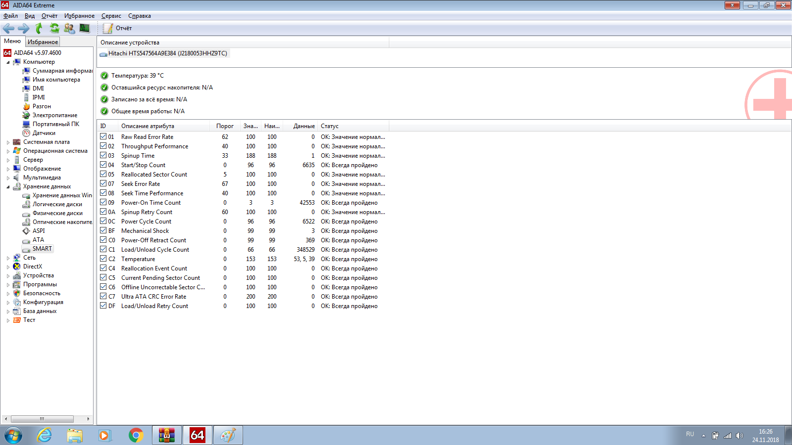Screen dimensions: 792x445
Task: Sort by Описание атрибута column header
Action: click(x=165, y=126)
